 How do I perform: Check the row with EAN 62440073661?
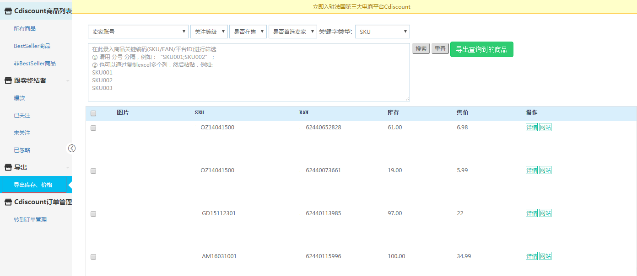point(93,171)
